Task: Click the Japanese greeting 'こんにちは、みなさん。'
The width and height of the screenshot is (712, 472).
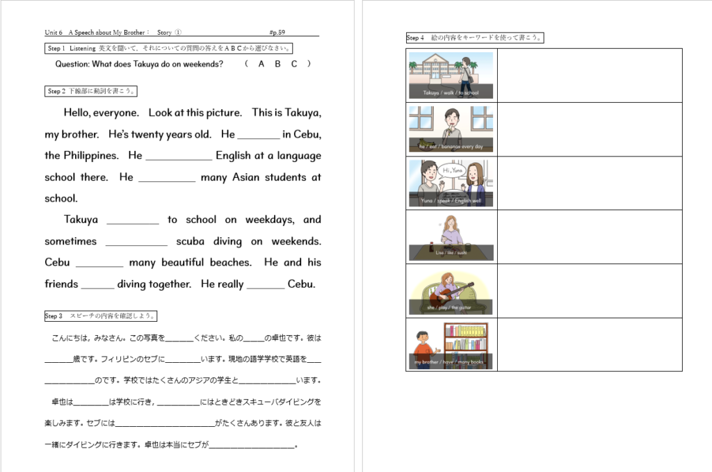Action: [90, 338]
